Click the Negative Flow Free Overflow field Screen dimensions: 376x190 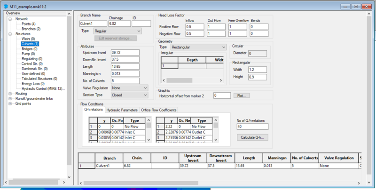[238, 33]
